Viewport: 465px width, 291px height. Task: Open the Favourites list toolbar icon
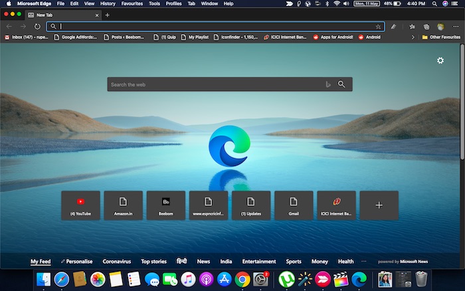[412, 27]
